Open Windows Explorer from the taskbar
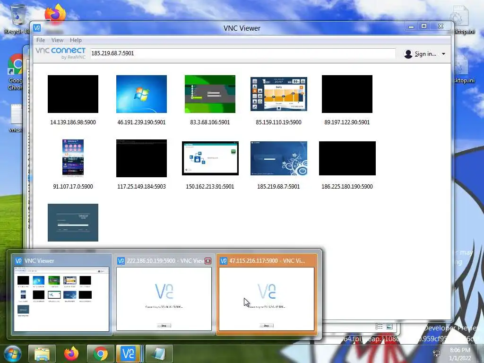Screen dimensions: 484x363 pos(42,354)
